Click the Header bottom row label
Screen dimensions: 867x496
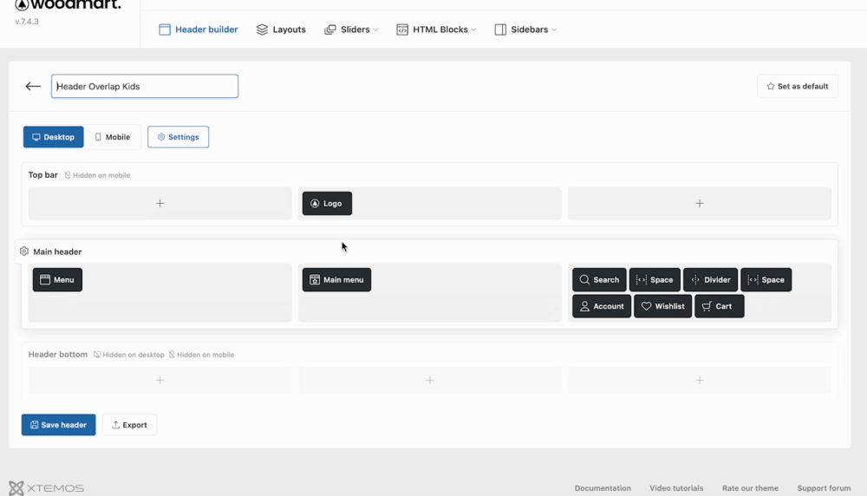click(57, 355)
